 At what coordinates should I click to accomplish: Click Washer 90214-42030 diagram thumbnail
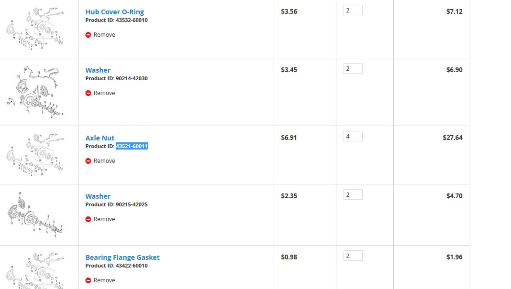34,92
